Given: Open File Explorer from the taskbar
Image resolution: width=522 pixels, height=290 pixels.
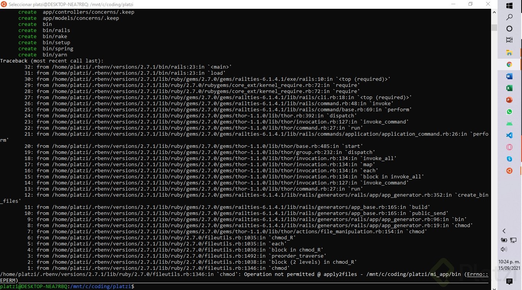Looking at the screenshot, I should [x=509, y=52].
